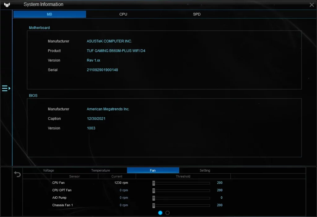Switch to the Voltage monitor tab
The width and height of the screenshot is (317, 217).
click(49, 170)
